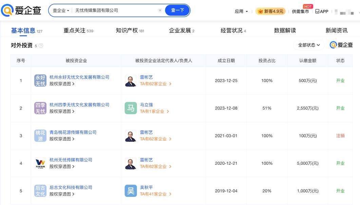Open the 供需集市 link
This screenshot has width=360, height=205.
tap(300, 12)
